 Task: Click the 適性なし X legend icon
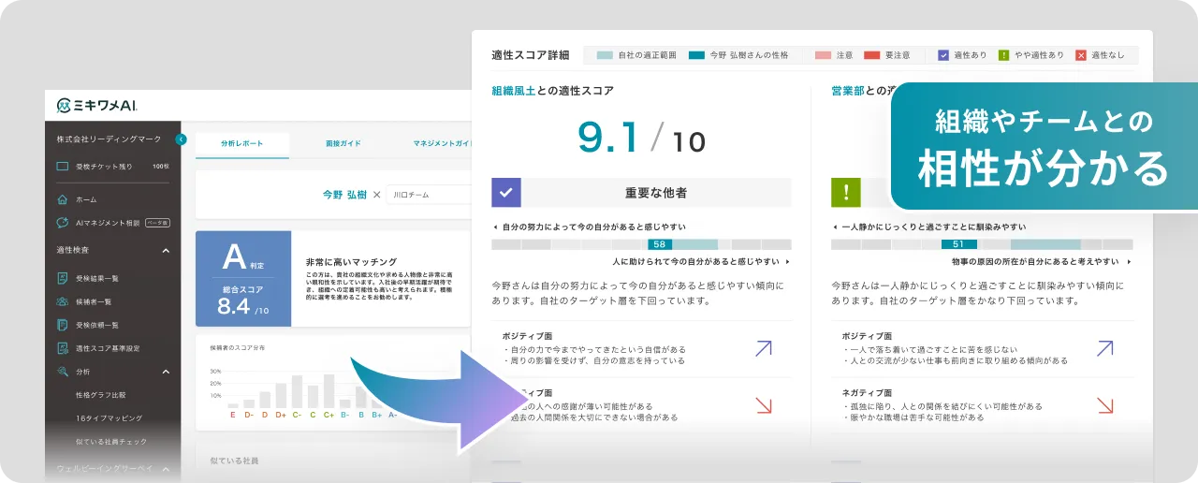coord(1082,55)
